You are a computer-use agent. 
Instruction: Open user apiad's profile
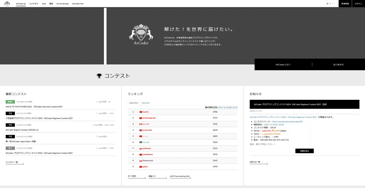[x=145, y=166]
